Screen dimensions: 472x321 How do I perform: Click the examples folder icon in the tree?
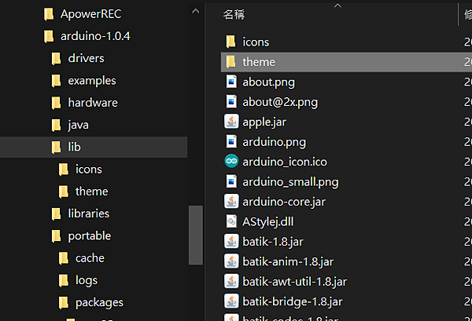click(57, 81)
